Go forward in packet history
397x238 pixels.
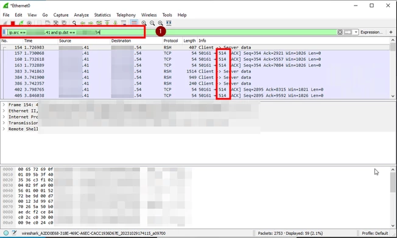pos(91,23)
